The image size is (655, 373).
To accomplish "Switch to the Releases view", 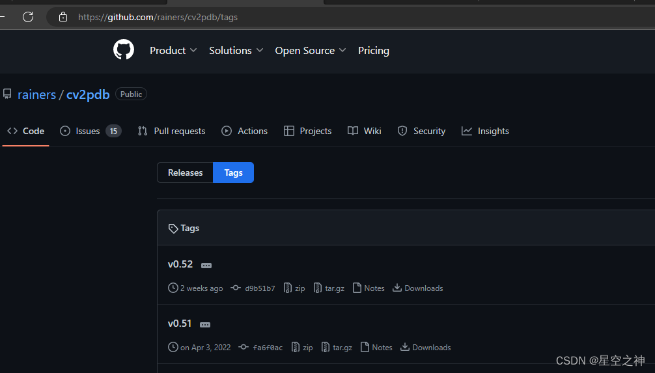I will click(185, 173).
